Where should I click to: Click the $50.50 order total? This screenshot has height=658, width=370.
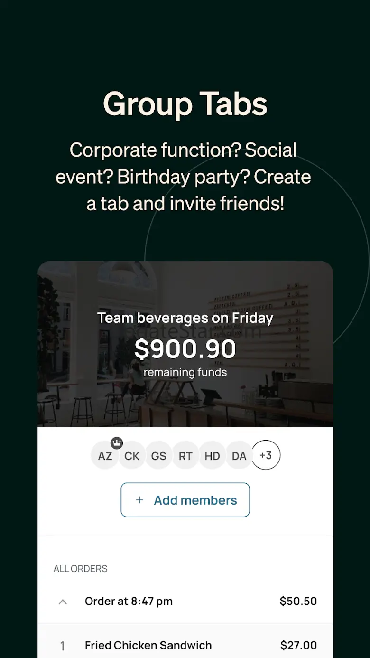coord(298,601)
